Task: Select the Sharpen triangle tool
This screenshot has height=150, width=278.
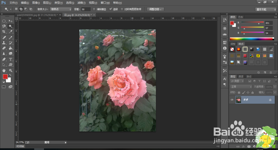Action: [x=4, y=53]
